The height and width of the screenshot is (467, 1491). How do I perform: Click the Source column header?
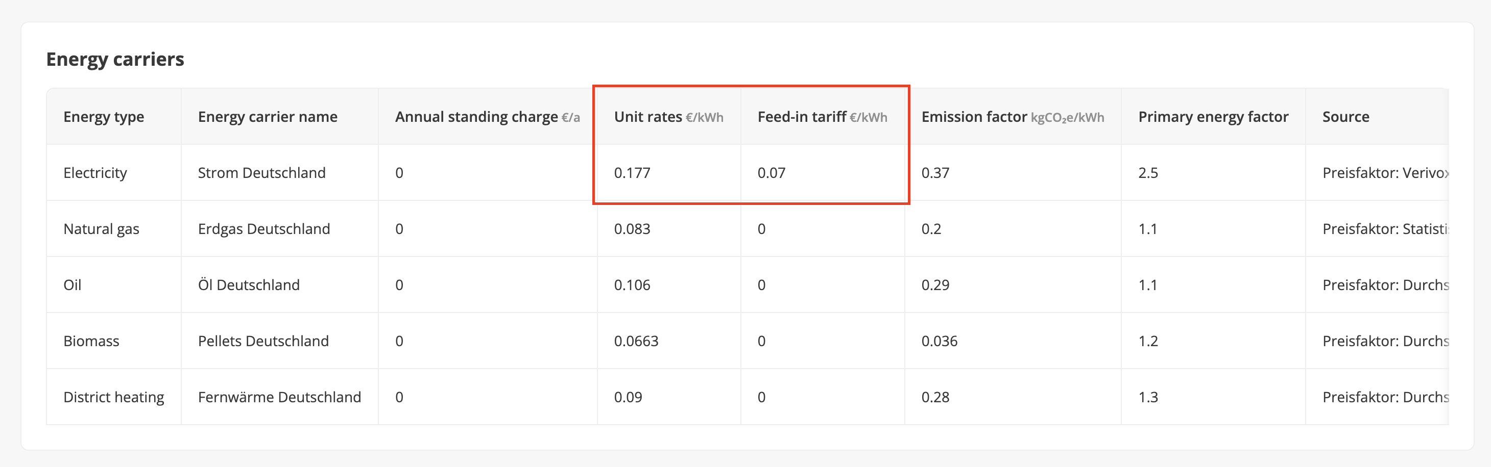[x=1345, y=117]
